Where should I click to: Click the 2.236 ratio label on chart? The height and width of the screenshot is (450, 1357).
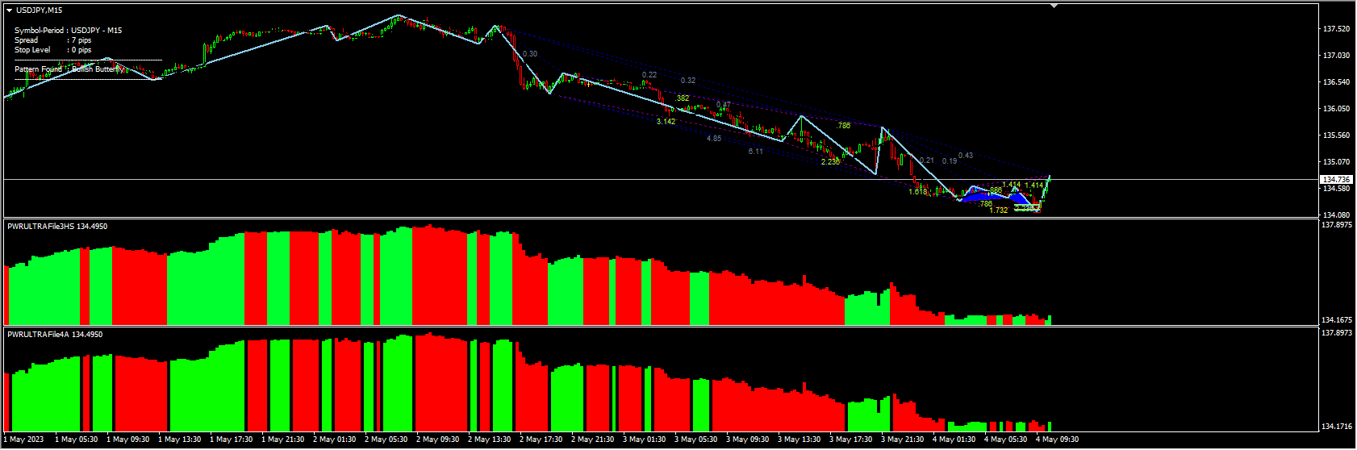click(x=830, y=162)
